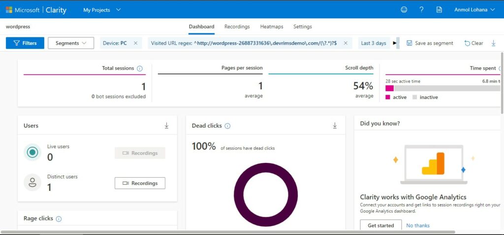Click the Visited URL regex filter text
Viewport: 504px width, 235px height.
244,43
